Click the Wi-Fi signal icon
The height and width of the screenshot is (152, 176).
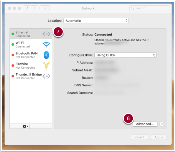(46, 45)
